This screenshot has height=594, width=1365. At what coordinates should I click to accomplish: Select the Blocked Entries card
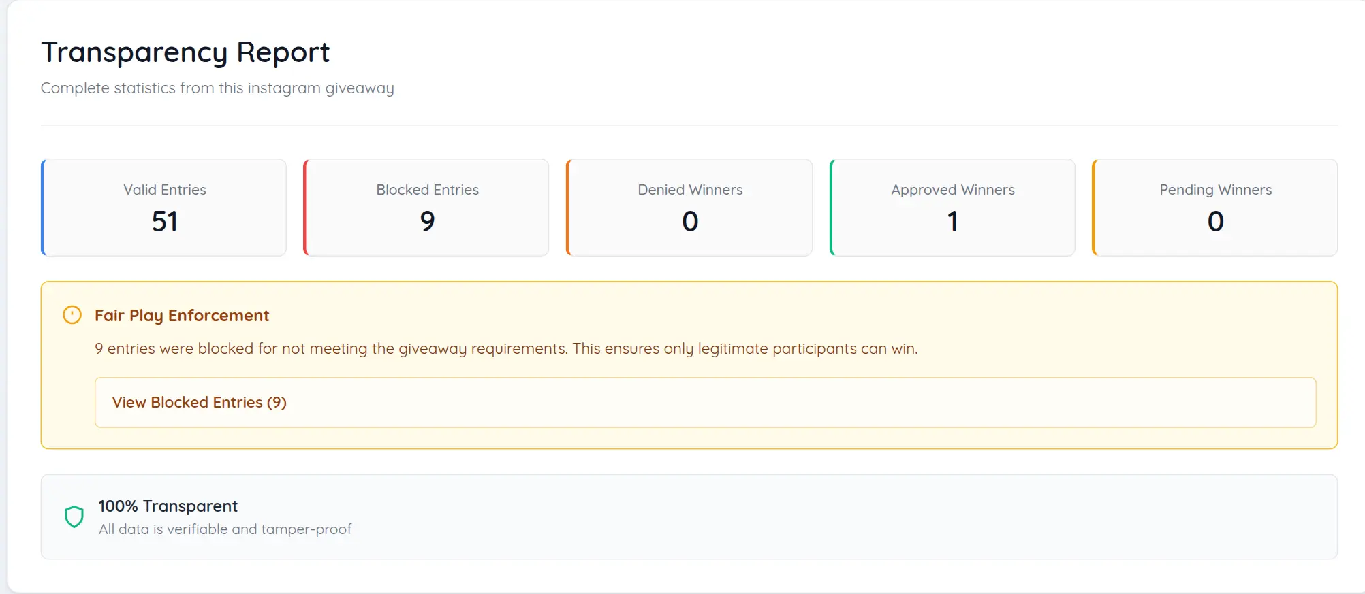coord(426,208)
